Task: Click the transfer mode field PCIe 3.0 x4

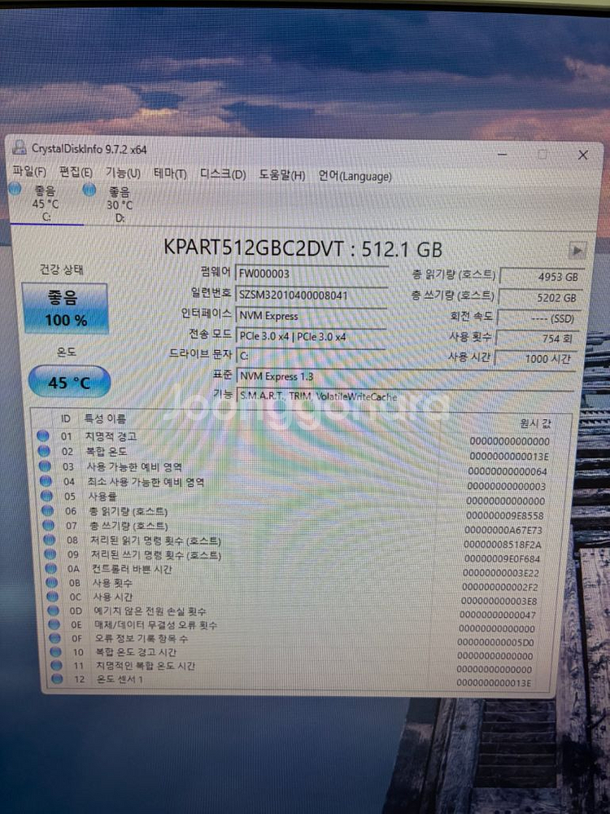Action: click(312, 336)
